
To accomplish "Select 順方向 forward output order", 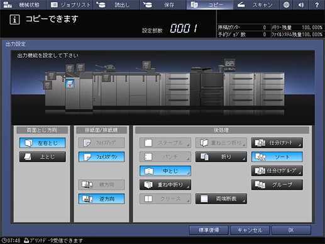I will coord(102,185).
